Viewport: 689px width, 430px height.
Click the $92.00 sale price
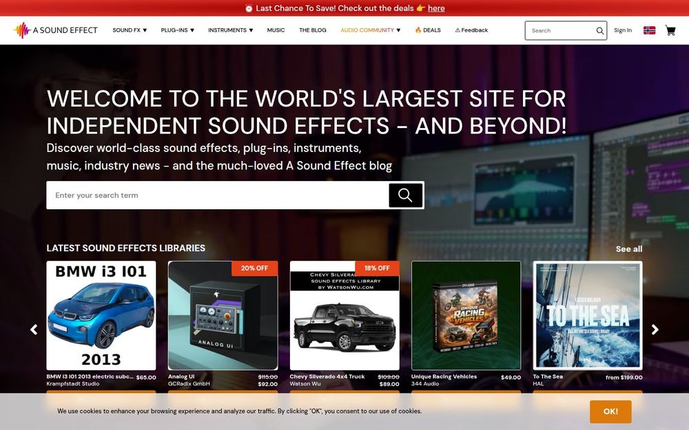267,385
